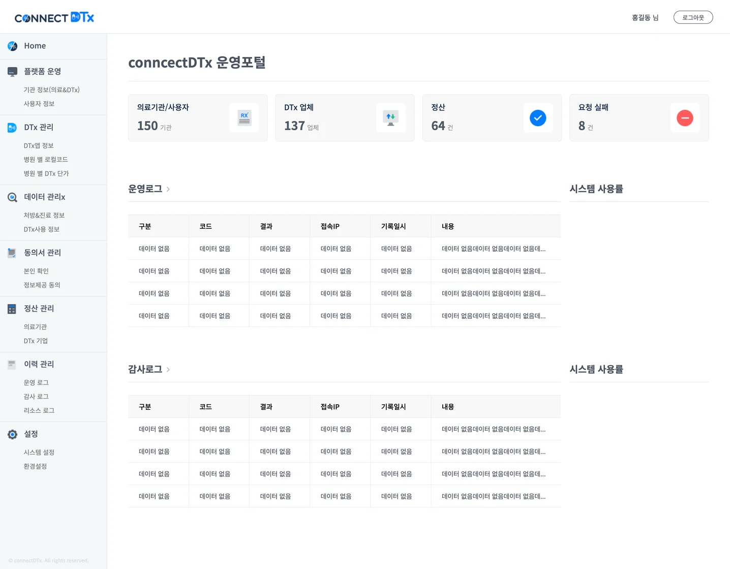Click the 설정 gear icon
This screenshot has width=730, height=569.
point(13,434)
